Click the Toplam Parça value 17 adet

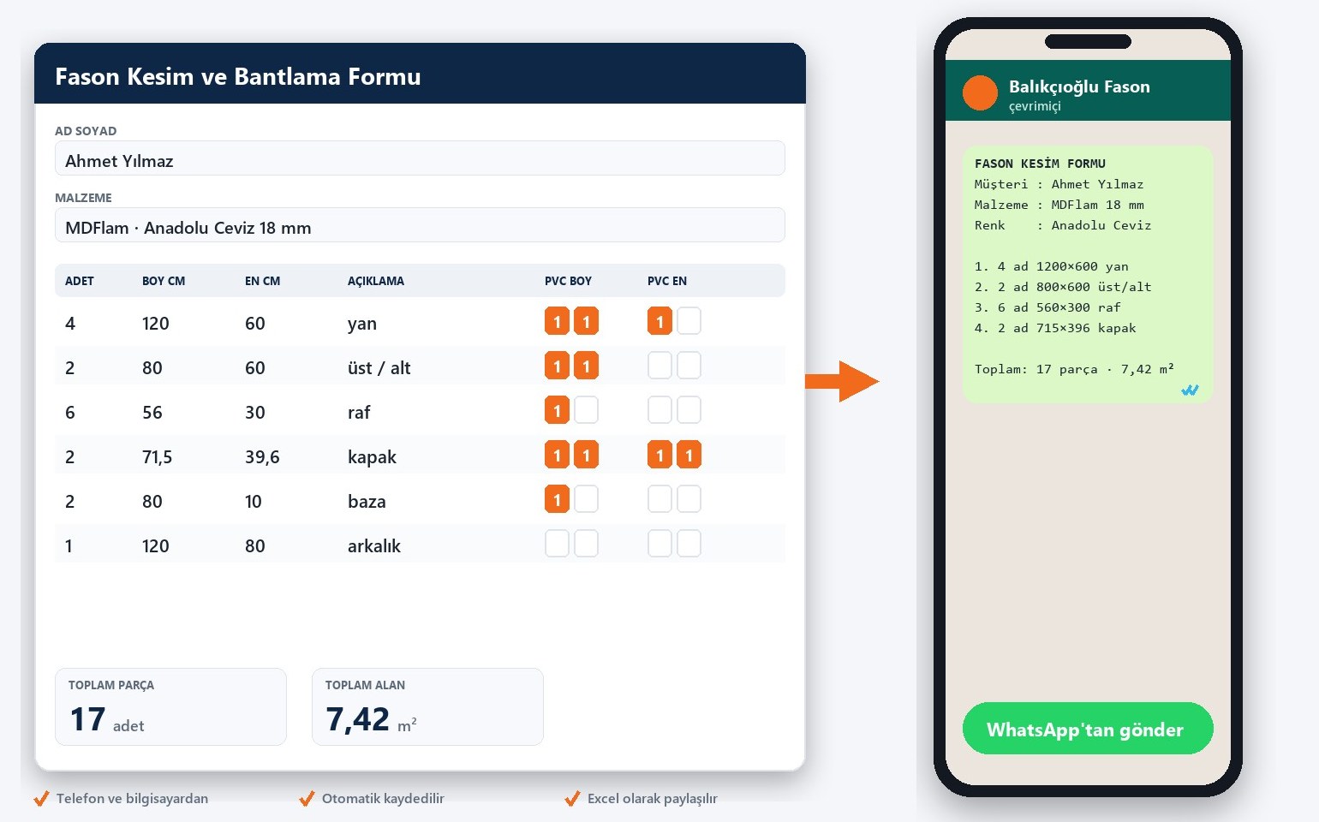tap(107, 720)
